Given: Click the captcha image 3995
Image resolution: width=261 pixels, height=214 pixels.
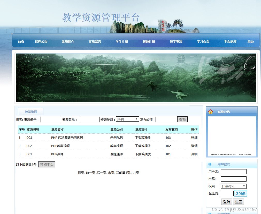Looking at the screenshot, I should [241, 193].
